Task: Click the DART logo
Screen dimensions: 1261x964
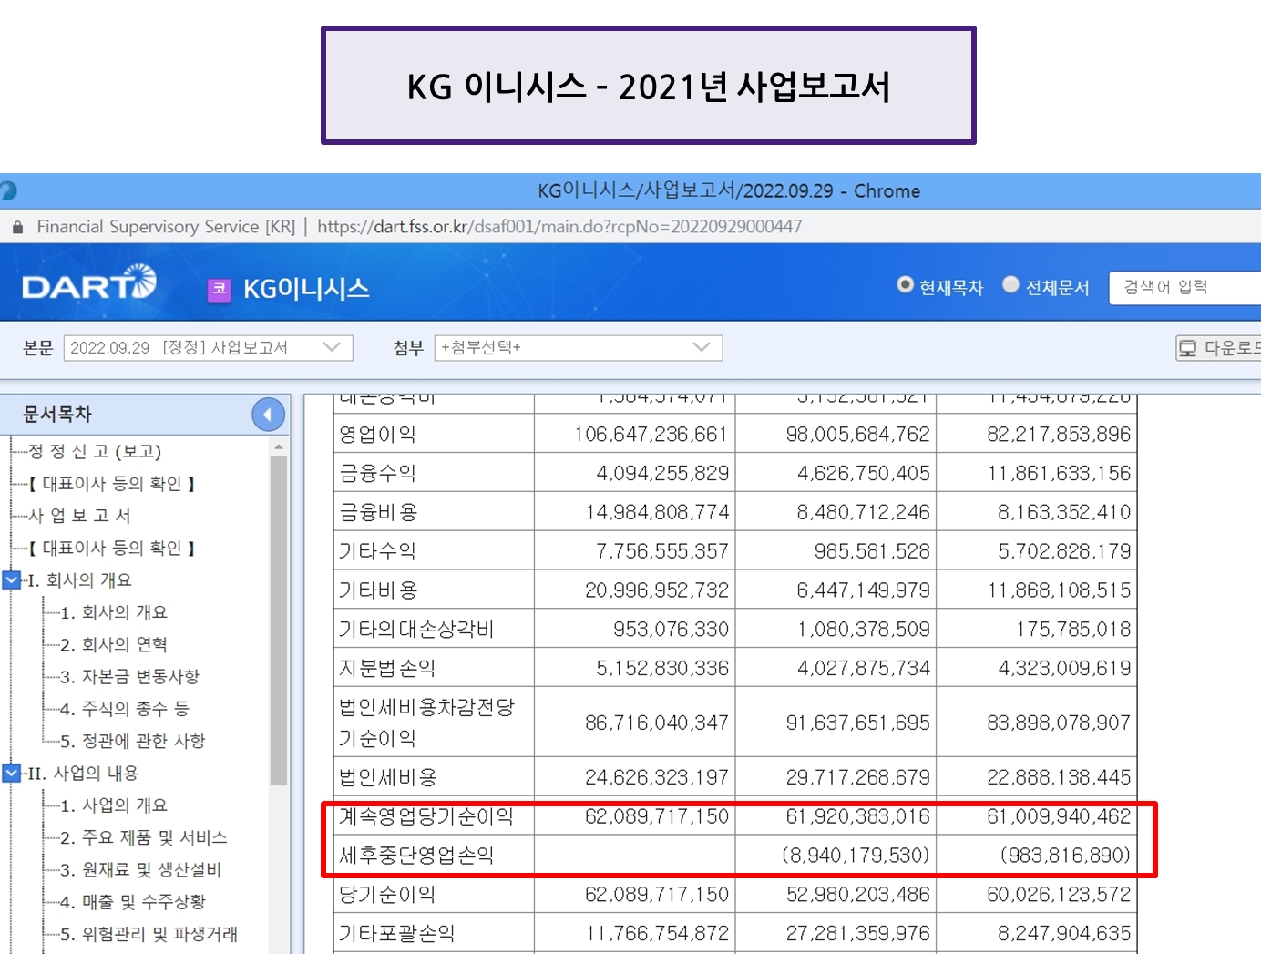Action: tap(89, 282)
